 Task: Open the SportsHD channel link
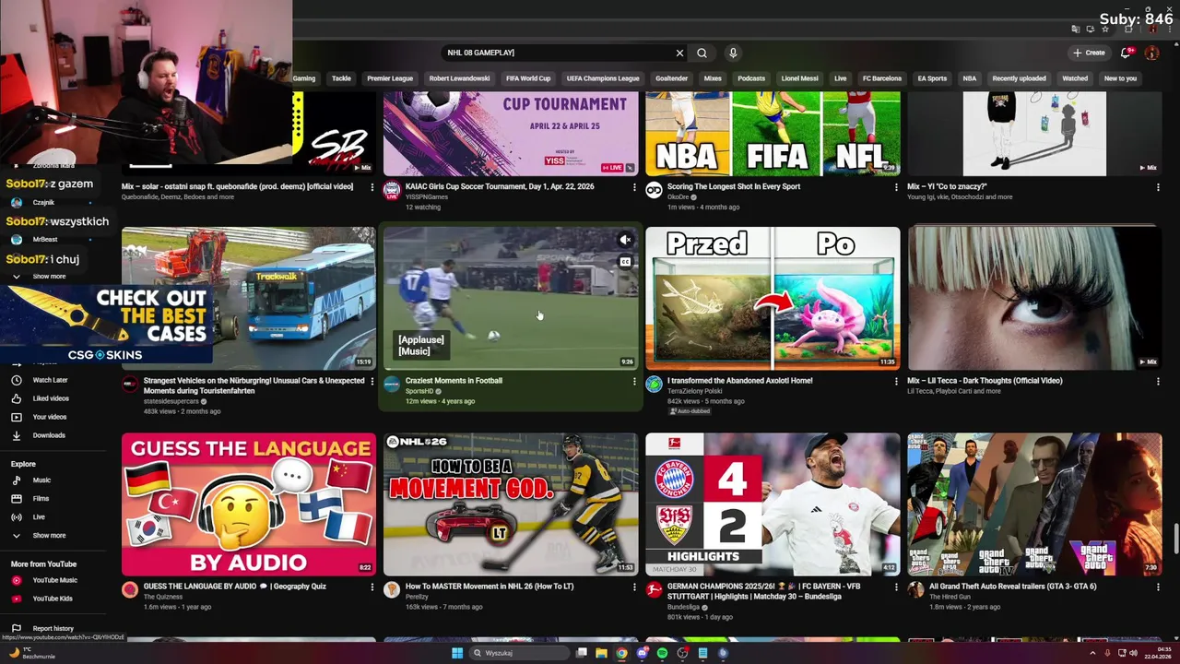coord(419,391)
